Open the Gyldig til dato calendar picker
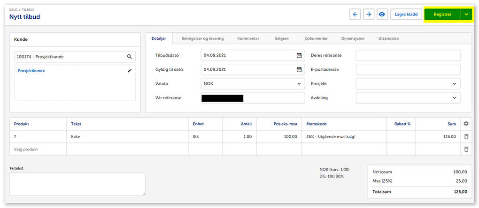 299,70
